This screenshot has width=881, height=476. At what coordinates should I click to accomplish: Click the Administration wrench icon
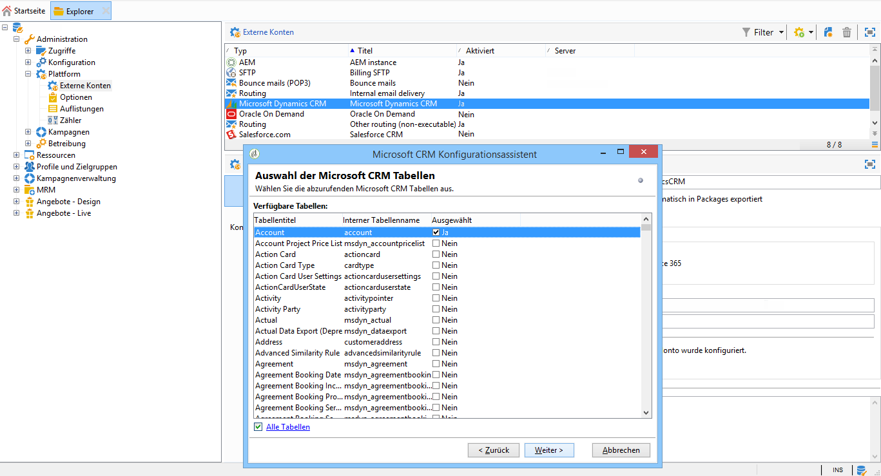(29, 39)
